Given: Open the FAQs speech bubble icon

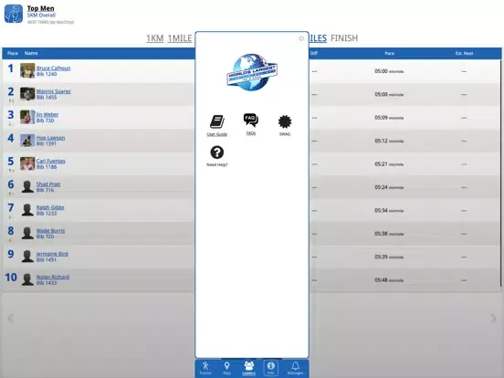Looking at the screenshot, I should (251, 121).
